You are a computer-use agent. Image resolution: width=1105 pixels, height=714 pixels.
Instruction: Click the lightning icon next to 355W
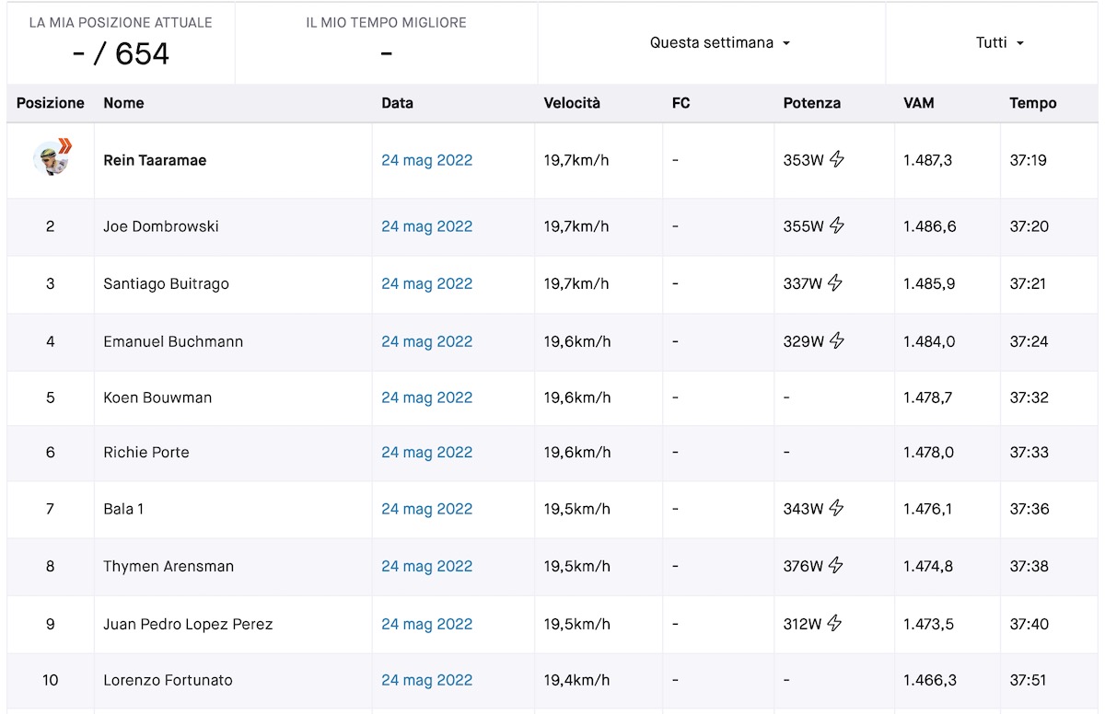(x=836, y=225)
